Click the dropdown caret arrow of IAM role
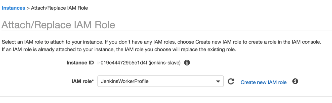Screen dimensions: 332x103 click(218, 81)
